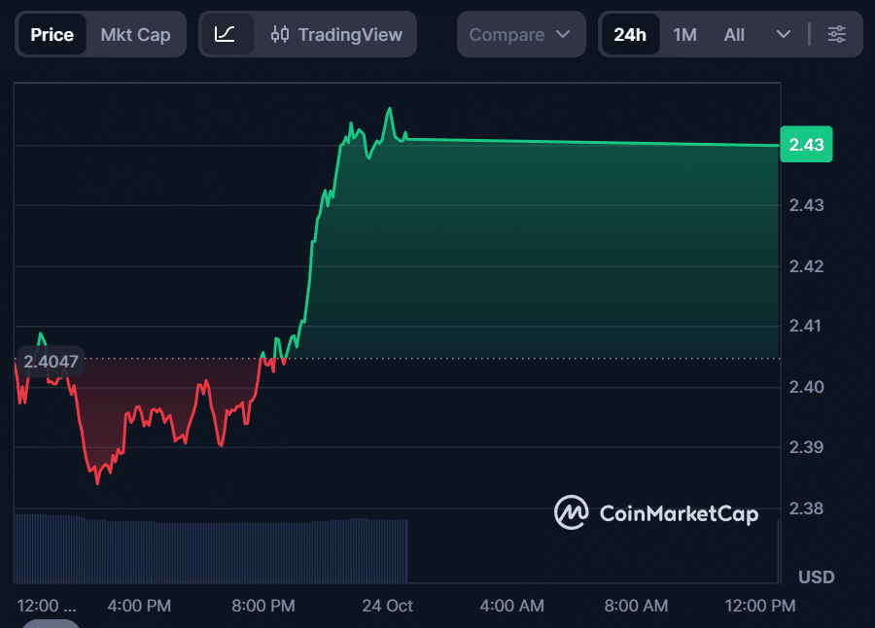
Task: Click the USD currency label
Action: (x=816, y=576)
